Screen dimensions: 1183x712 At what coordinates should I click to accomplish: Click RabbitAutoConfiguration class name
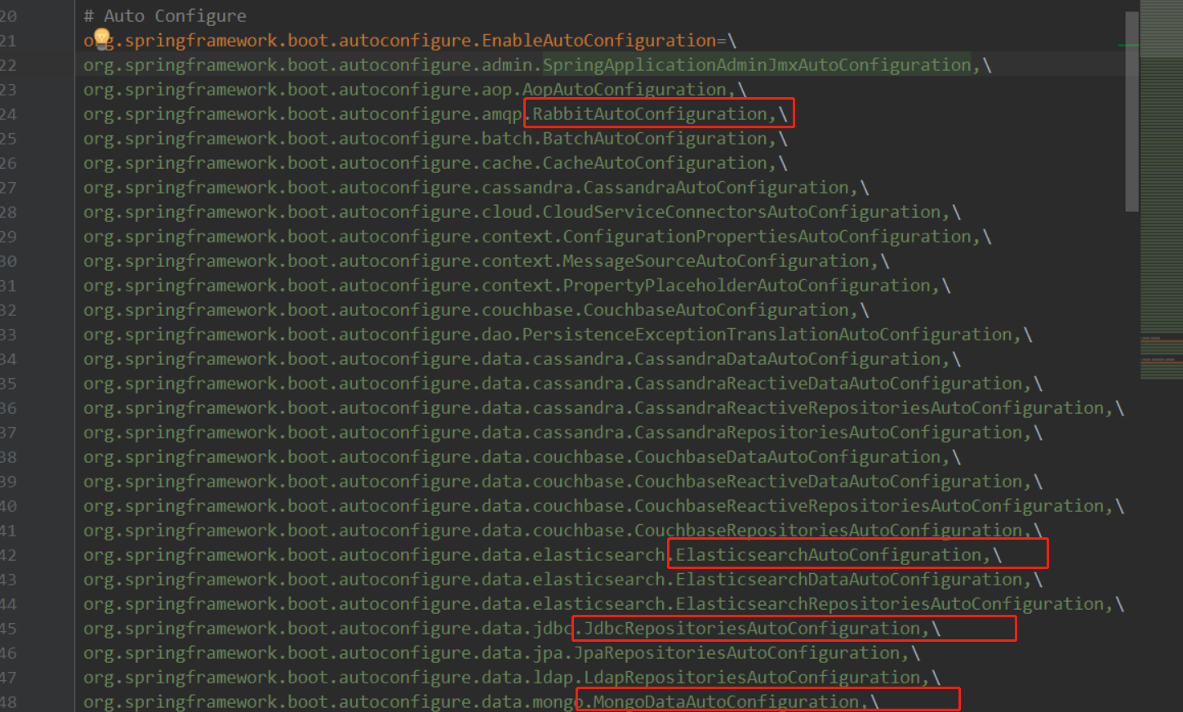(650, 113)
